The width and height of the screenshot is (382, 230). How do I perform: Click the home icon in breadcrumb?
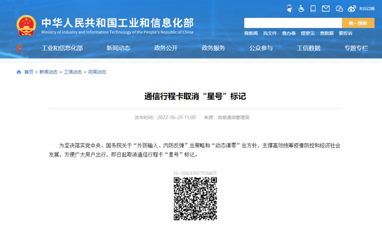tap(19, 72)
